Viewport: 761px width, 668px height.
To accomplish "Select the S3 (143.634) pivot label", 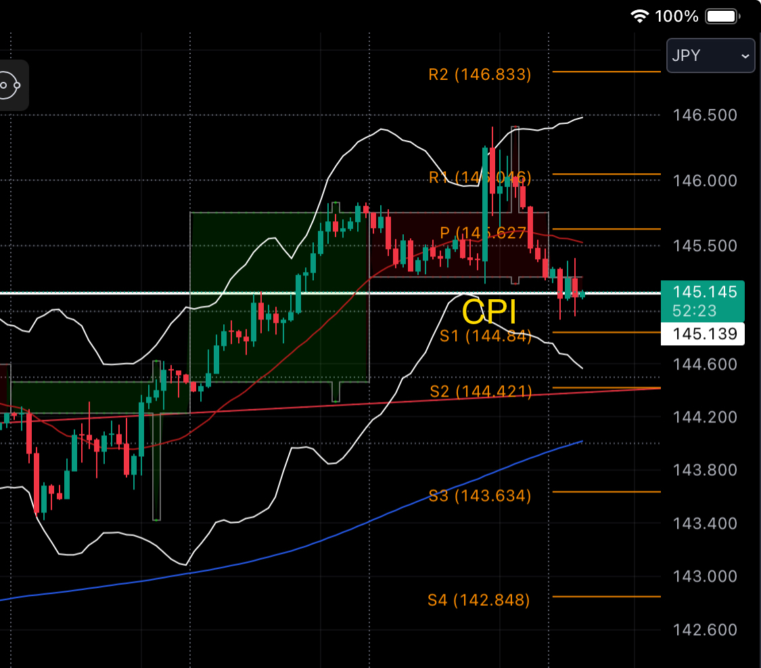I will pos(480,495).
